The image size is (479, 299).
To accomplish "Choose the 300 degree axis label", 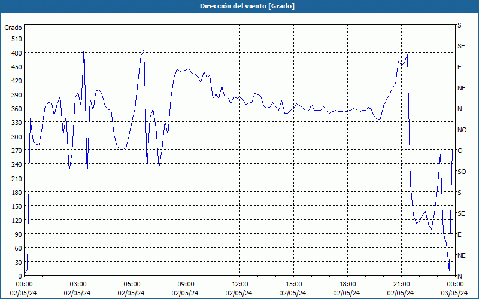I will [17, 137].
